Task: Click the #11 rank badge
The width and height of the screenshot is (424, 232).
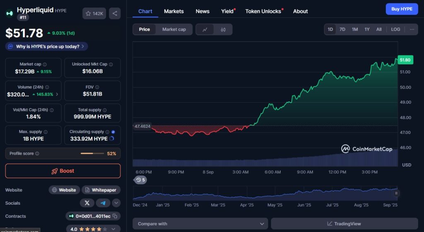Action: 23,17
